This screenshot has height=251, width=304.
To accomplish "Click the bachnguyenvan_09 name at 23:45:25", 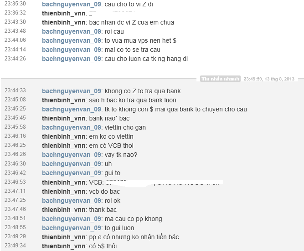I will [72, 109].
